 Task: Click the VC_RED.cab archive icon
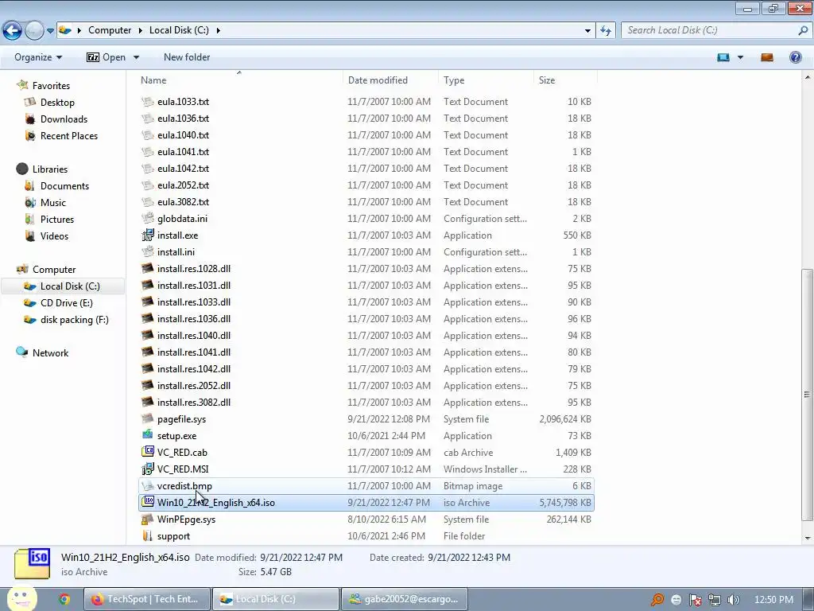(x=148, y=452)
